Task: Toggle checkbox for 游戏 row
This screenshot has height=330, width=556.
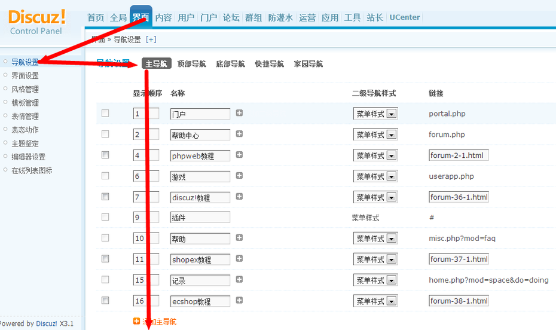Action: (105, 176)
